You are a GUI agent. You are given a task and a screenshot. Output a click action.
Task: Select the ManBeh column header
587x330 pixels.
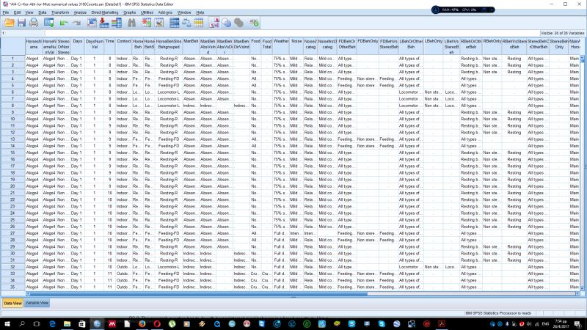[191, 46]
